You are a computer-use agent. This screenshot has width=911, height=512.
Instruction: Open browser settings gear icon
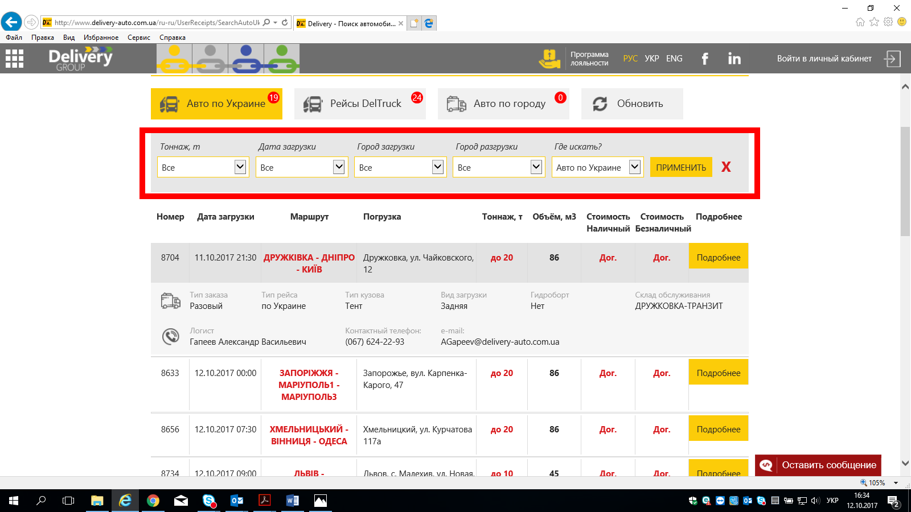[x=888, y=22]
